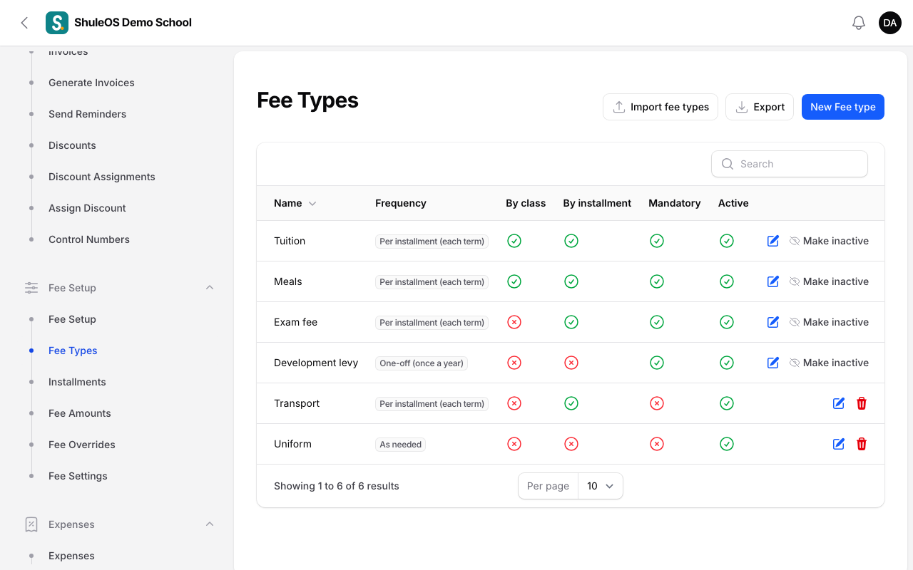
Task: Click 'One-off (once a year)' frequency badge
Action: click(422, 363)
